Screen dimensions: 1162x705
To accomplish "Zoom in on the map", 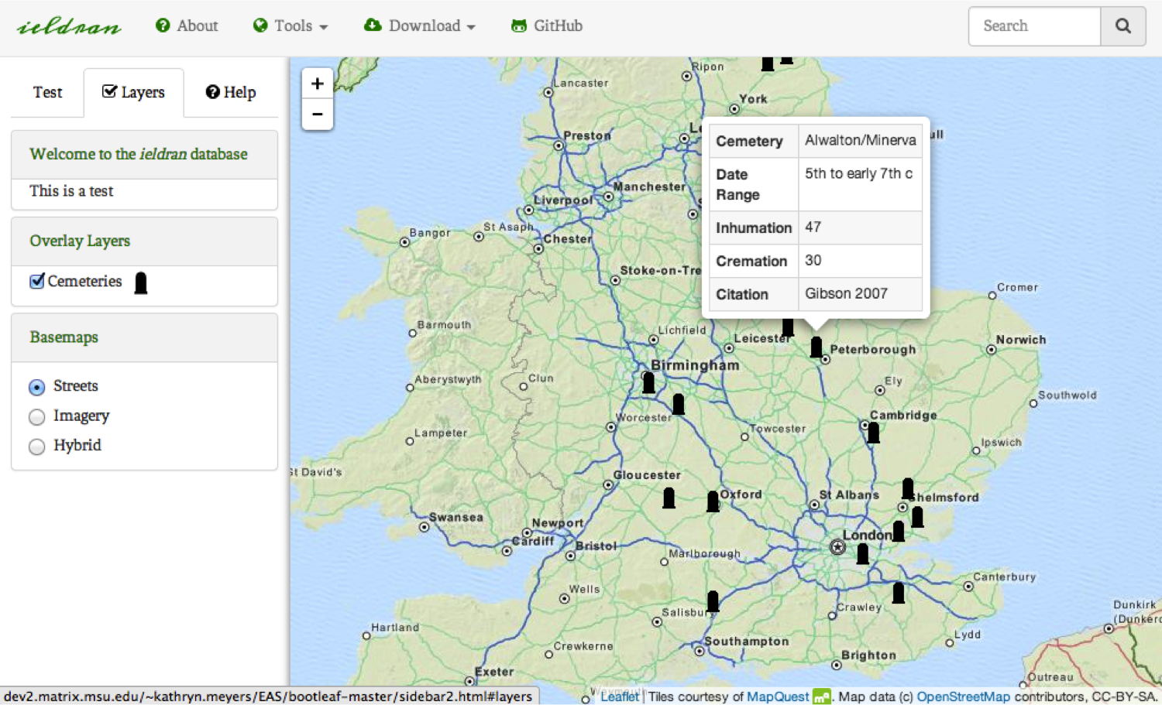I will pyautogui.click(x=317, y=84).
